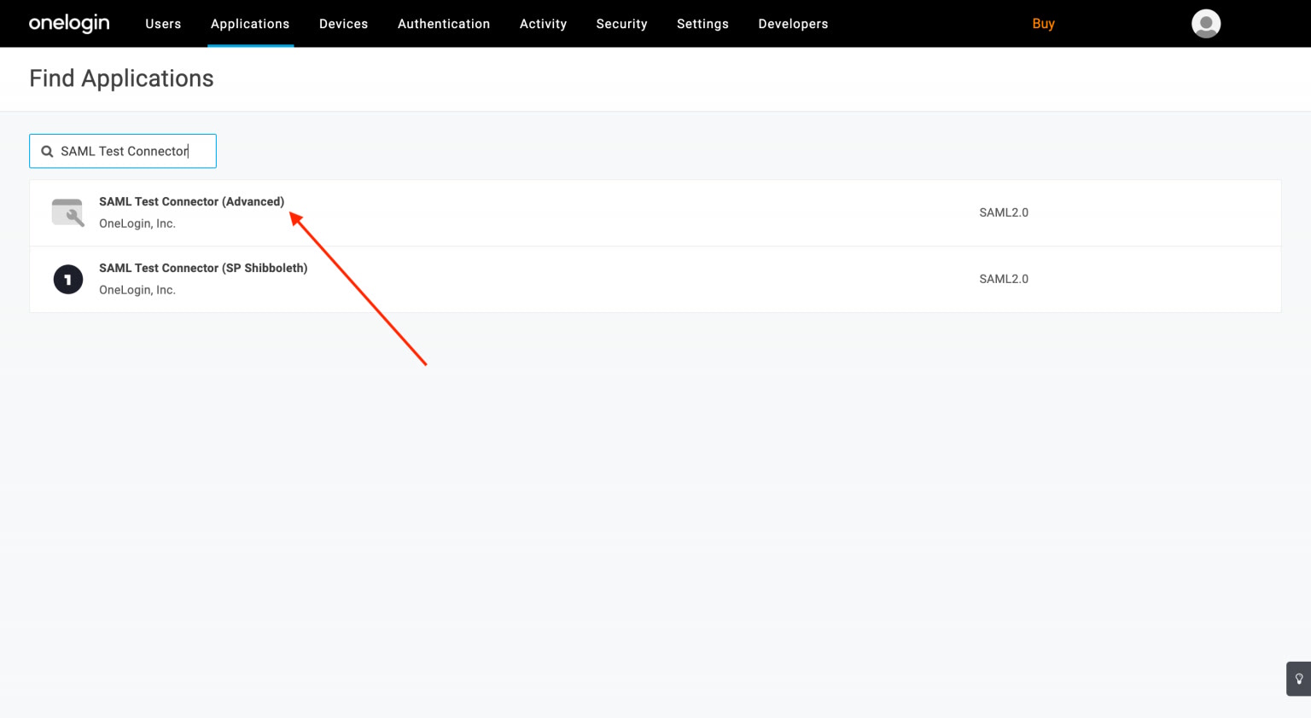Open the Users menu

pyautogui.click(x=163, y=24)
